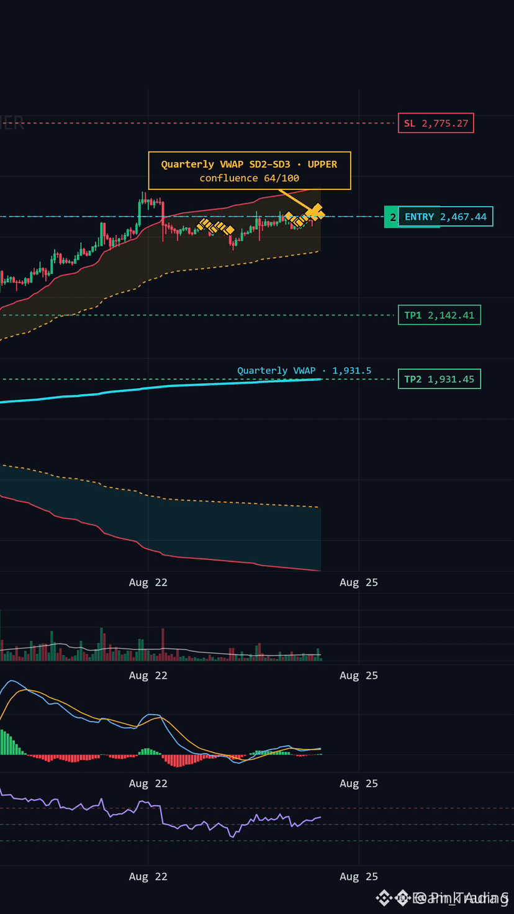Viewport: 514px width, 914px height.
Task: Click Aug 25 date label under the MACD panel
Action: coord(359,784)
